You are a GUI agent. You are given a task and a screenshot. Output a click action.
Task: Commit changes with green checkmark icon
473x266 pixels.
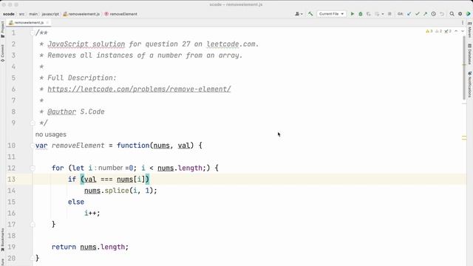(x=417, y=14)
